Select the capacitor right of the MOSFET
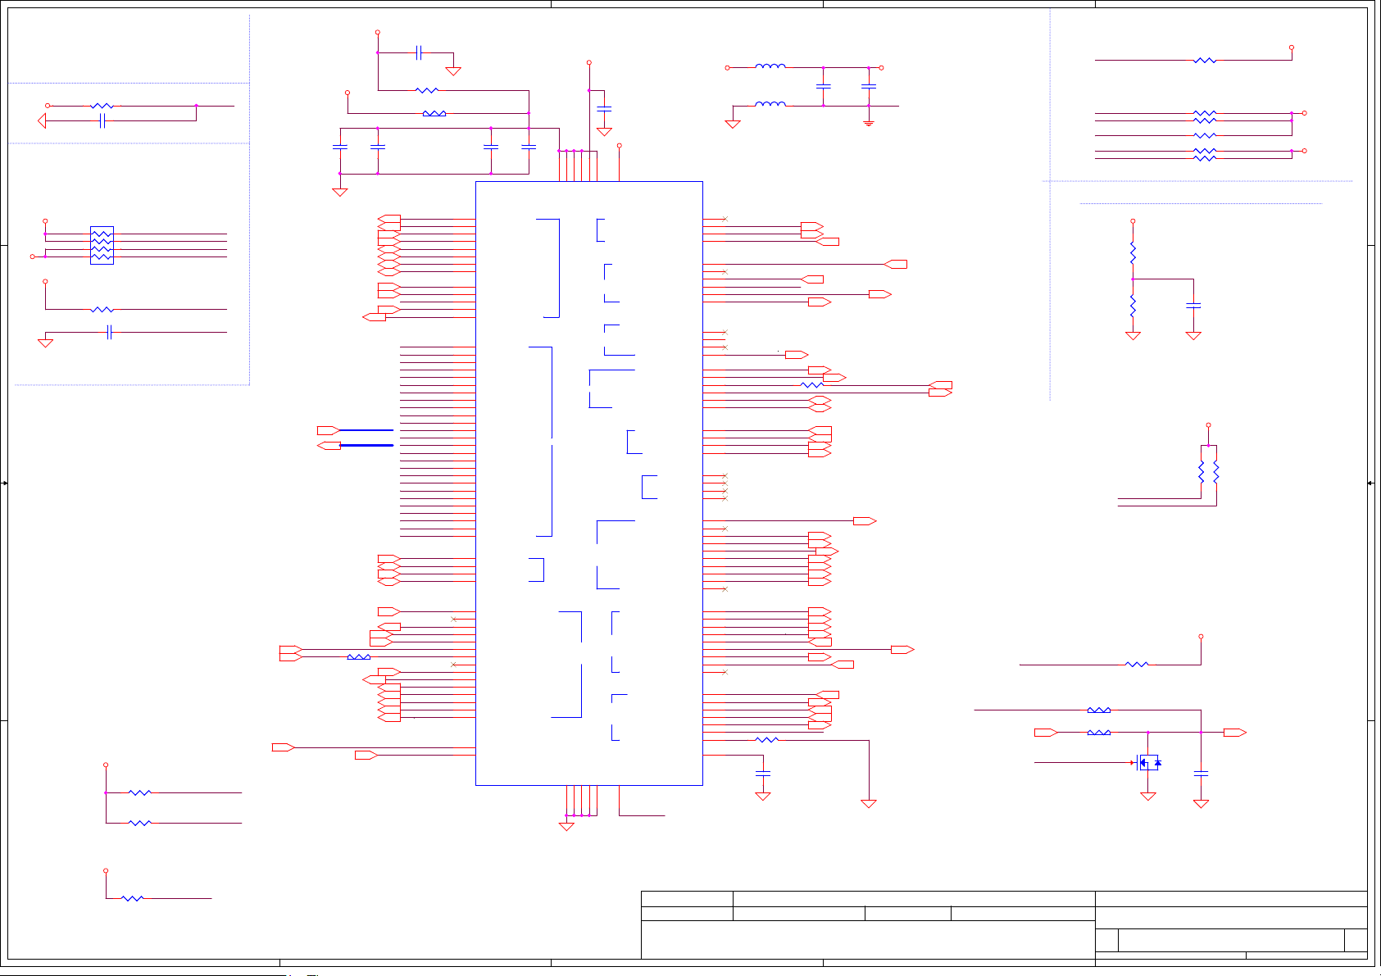The image size is (1381, 976). point(1201,773)
